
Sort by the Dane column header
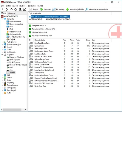[86, 40]
